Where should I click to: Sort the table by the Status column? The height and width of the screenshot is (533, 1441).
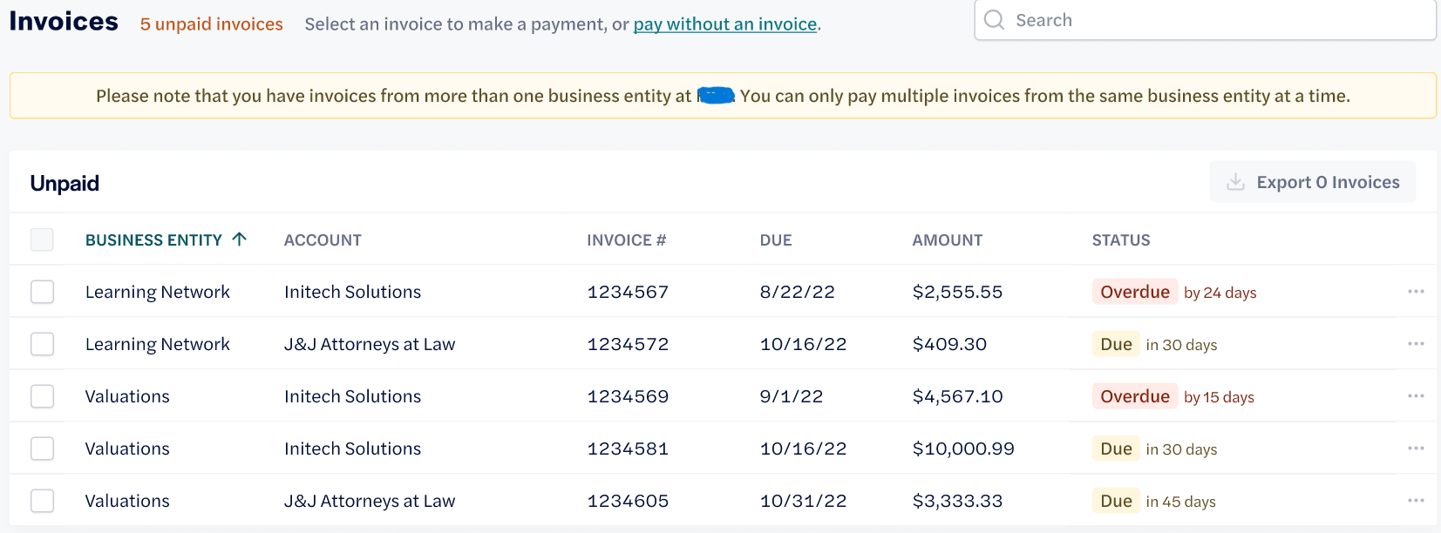coord(1121,240)
